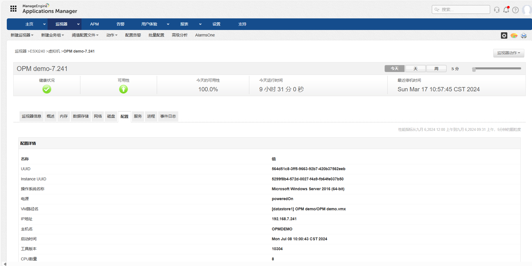The height and width of the screenshot is (266, 532).
Task: Click the headset support icon
Action: (x=497, y=10)
